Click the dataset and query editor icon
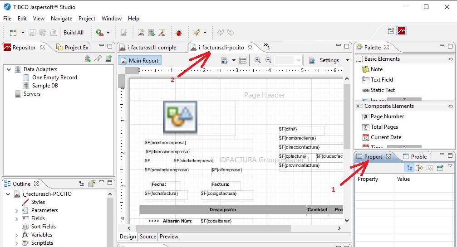The width and height of the screenshot is (457, 247). 243,61
